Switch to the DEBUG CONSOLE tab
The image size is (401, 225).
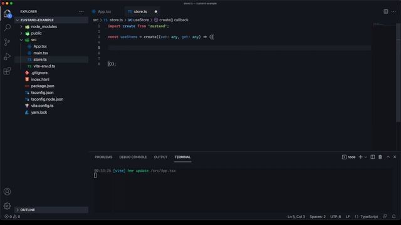click(x=133, y=157)
